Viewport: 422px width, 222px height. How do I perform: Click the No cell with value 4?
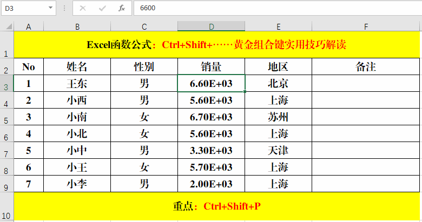[x=29, y=133]
